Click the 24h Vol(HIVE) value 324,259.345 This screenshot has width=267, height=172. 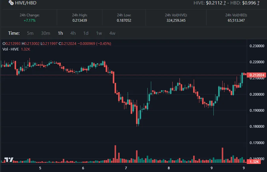click(x=176, y=20)
